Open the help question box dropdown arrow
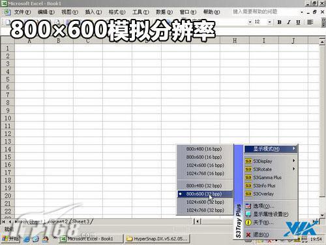Screen dimensions: 326x245 point(302,12)
